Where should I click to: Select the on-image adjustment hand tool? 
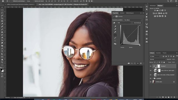tap(114, 23)
